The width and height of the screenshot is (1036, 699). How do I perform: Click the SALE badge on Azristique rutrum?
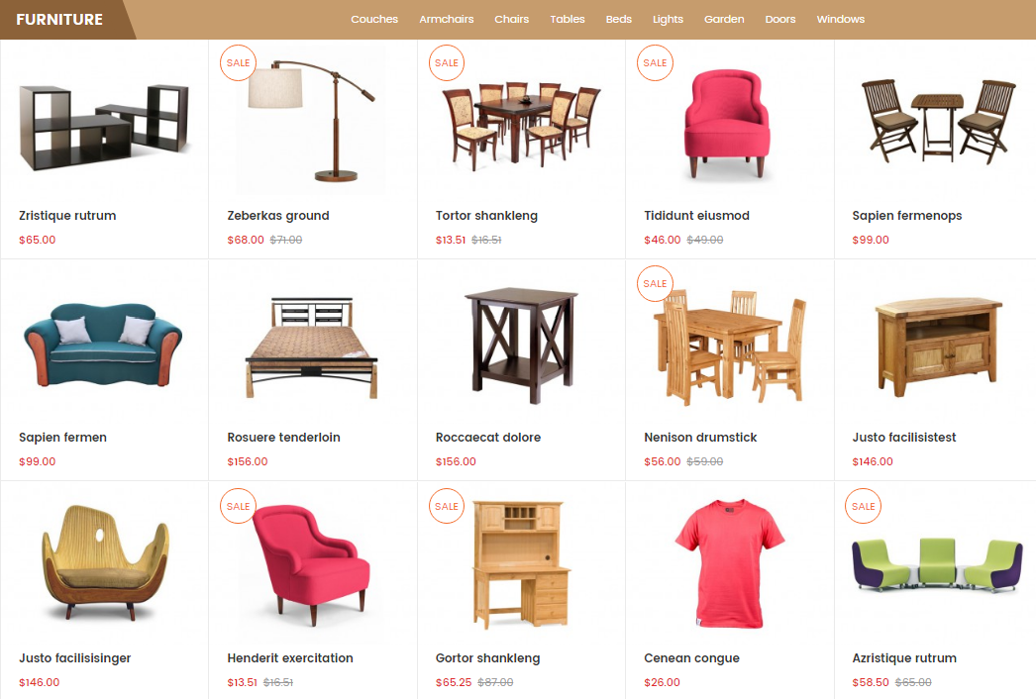coord(863,506)
